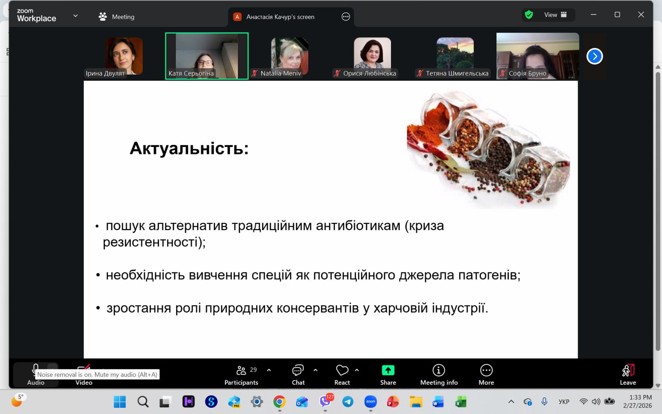This screenshot has width=662, height=414.
Task: Expand the React options caret
Action: click(x=357, y=370)
